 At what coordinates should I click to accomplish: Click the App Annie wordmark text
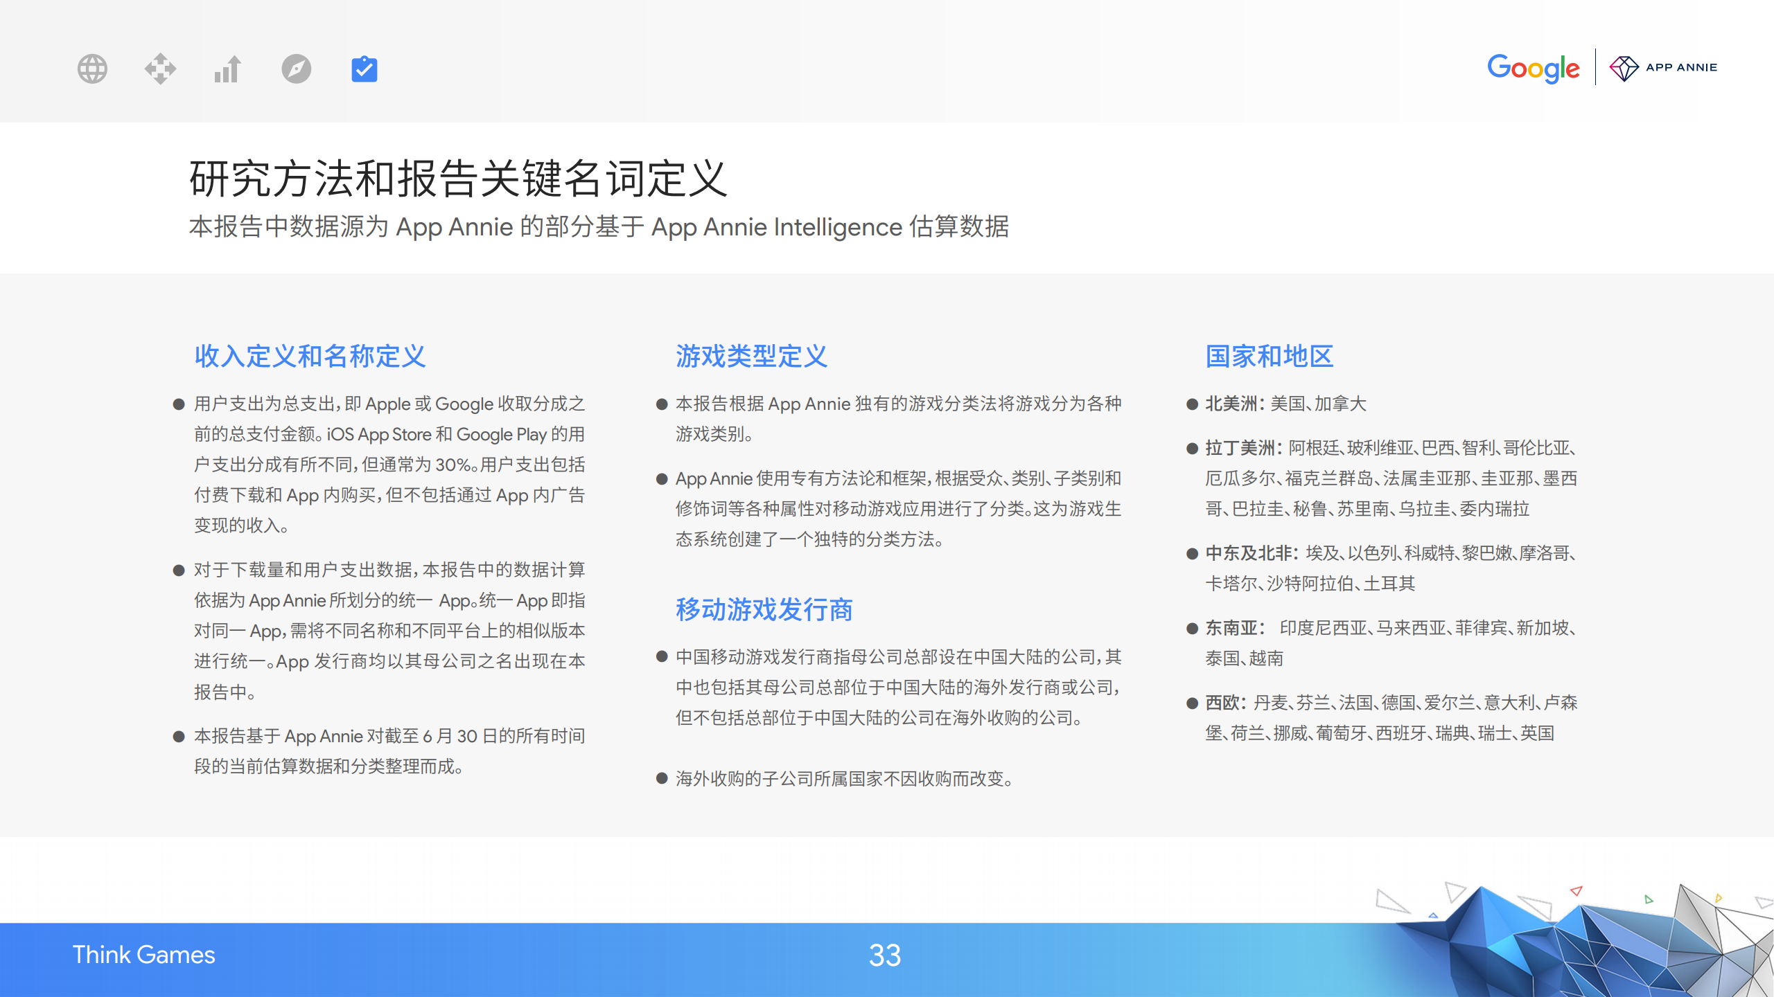(x=1681, y=68)
